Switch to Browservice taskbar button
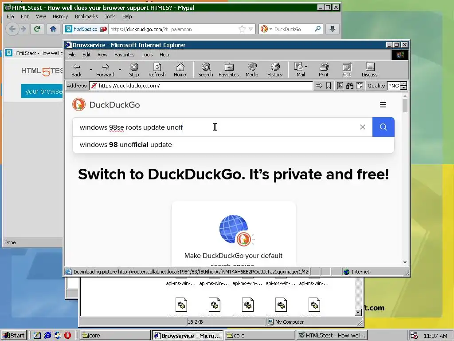 188,336
